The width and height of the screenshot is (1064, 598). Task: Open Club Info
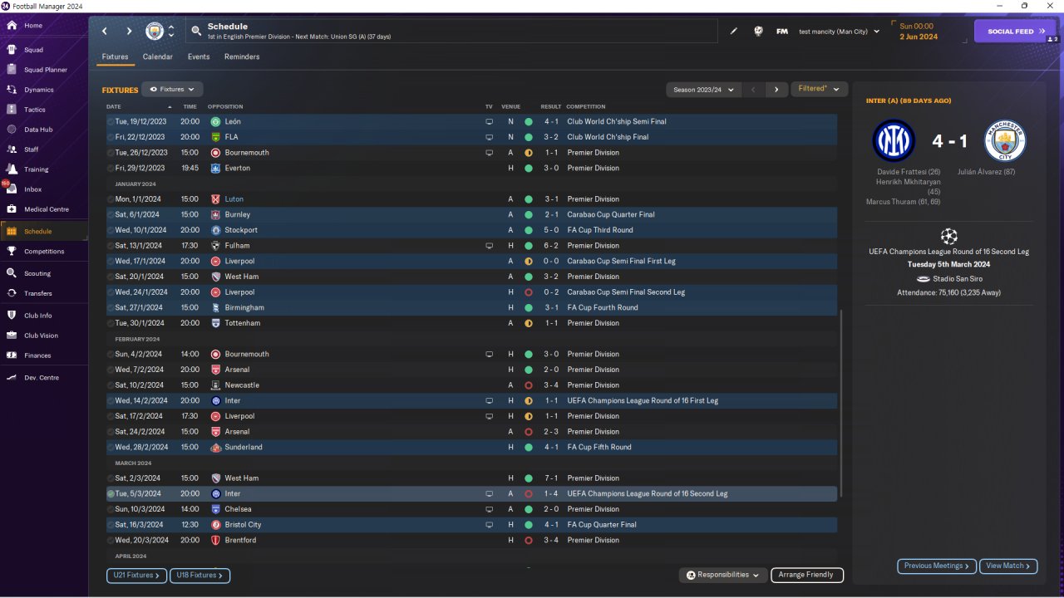click(x=38, y=316)
